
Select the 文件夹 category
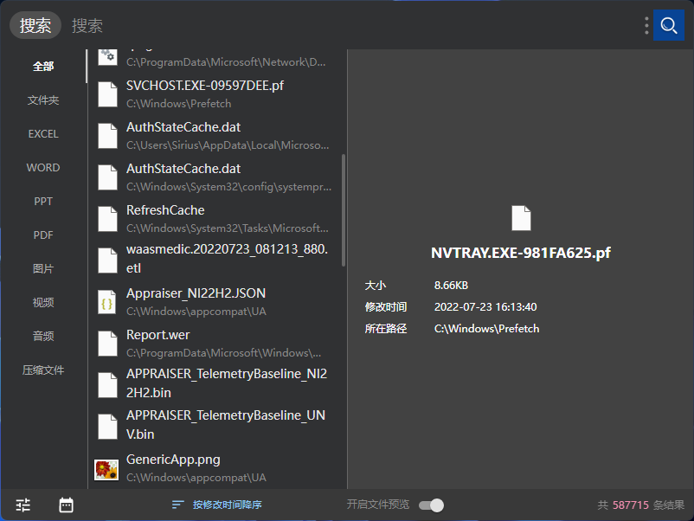tap(43, 100)
